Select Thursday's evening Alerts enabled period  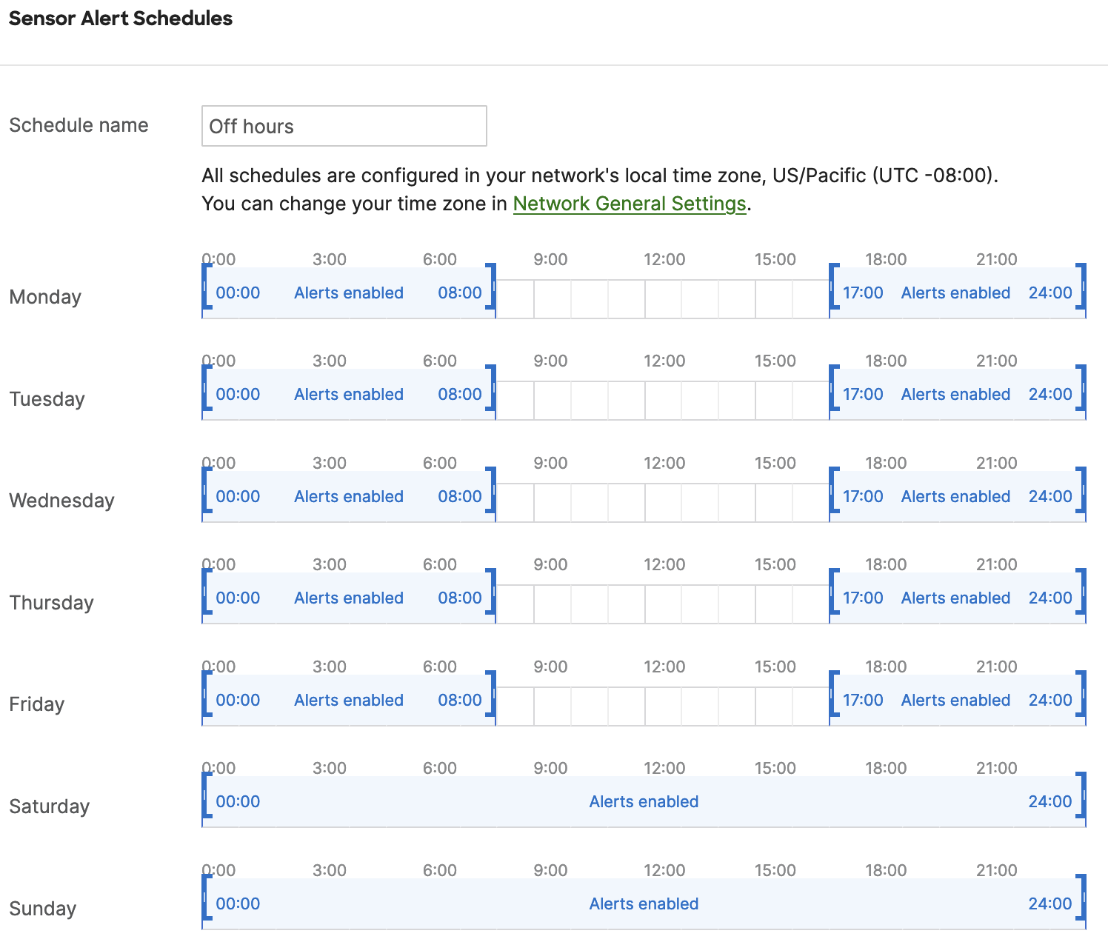point(955,598)
